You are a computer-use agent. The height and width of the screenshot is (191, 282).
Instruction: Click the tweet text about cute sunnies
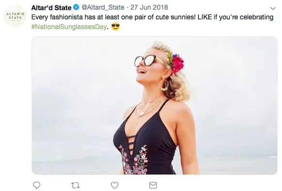(x=152, y=17)
